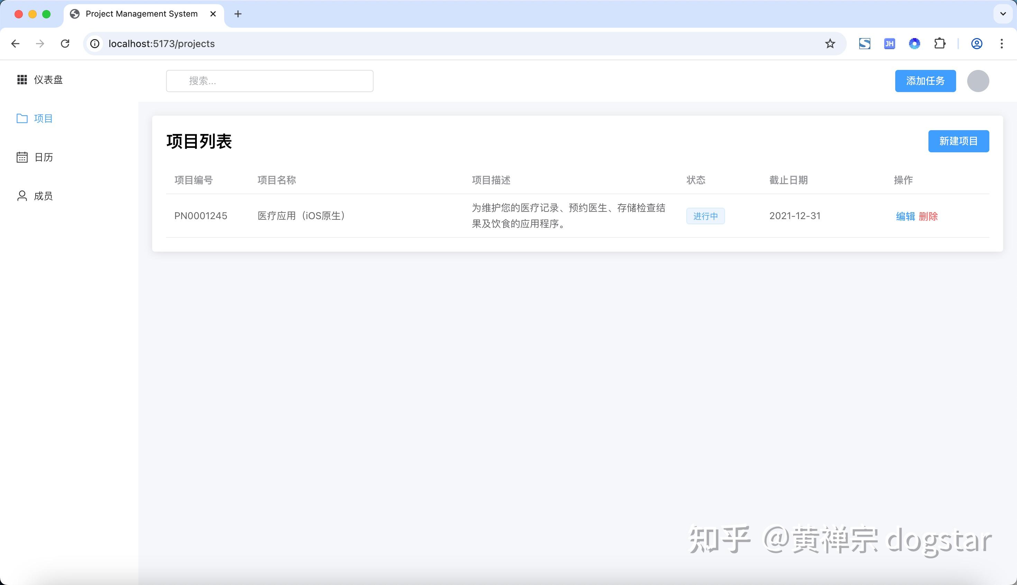Click the search input field
The image size is (1017, 585).
click(269, 81)
